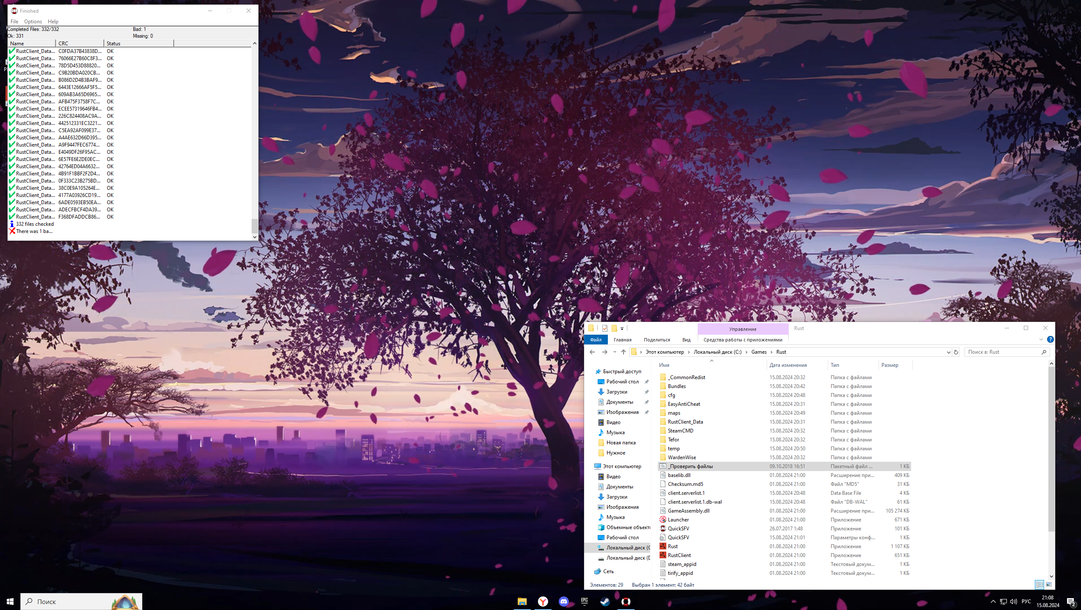
Task: Switch to details view layout icon
Action: tap(1039, 585)
